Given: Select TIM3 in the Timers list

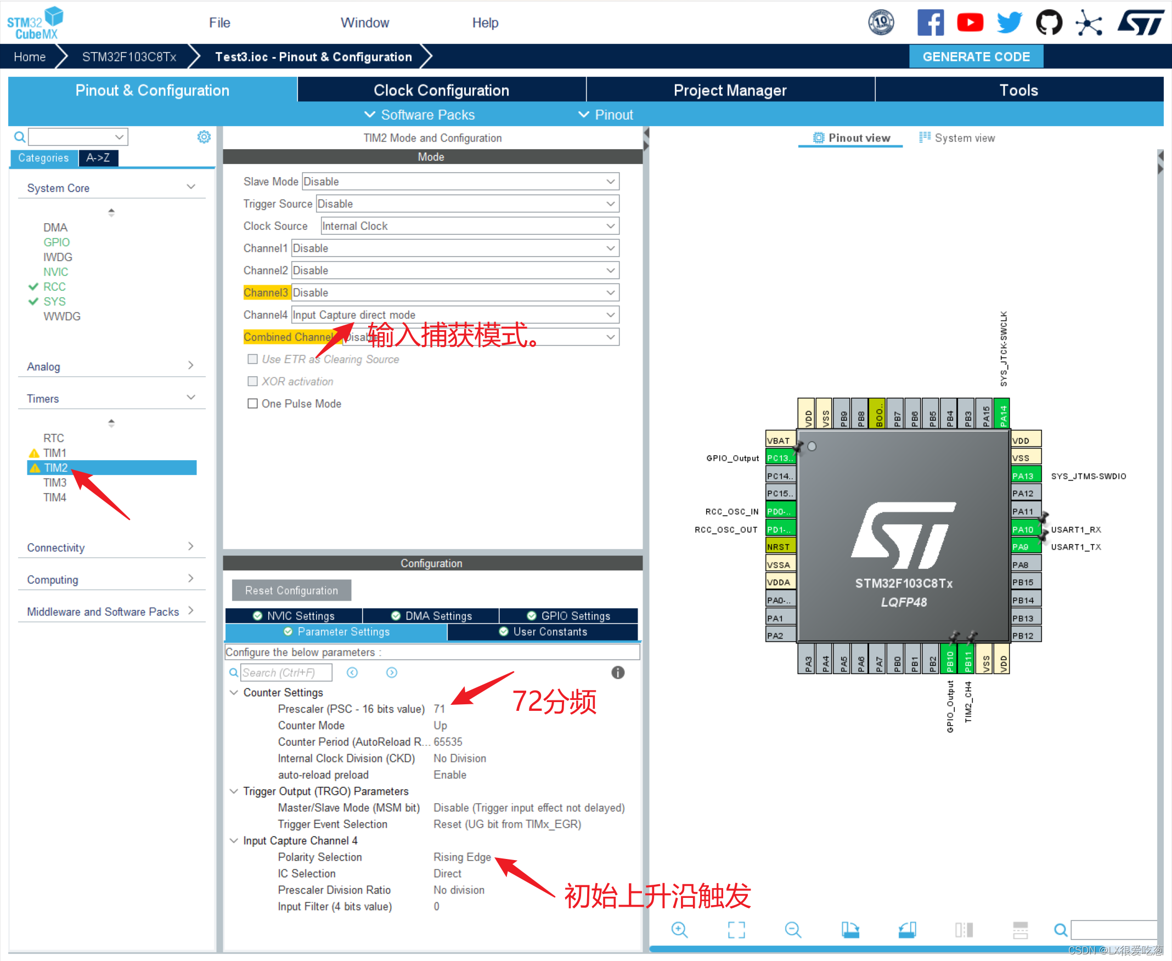Looking at the screenshot, I should pyautogui.click(x=55, y=483).
